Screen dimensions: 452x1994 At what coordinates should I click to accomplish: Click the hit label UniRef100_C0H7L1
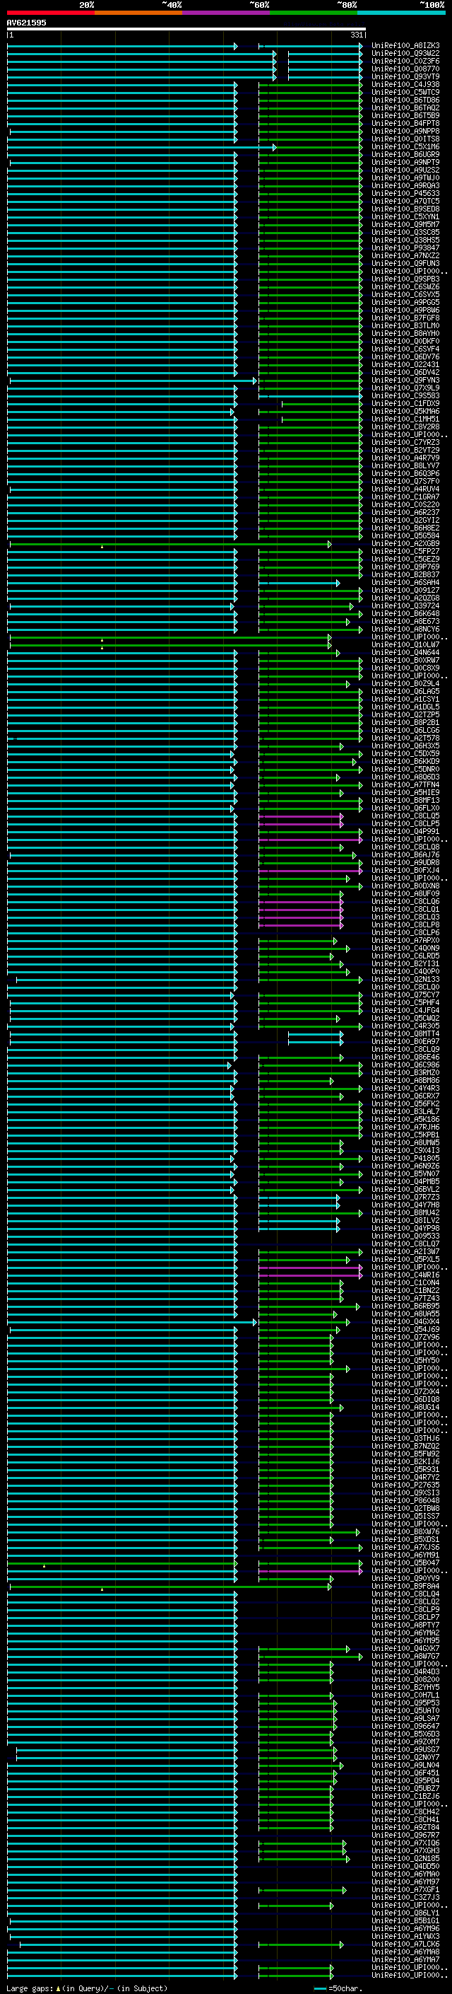click(405, 1694)
